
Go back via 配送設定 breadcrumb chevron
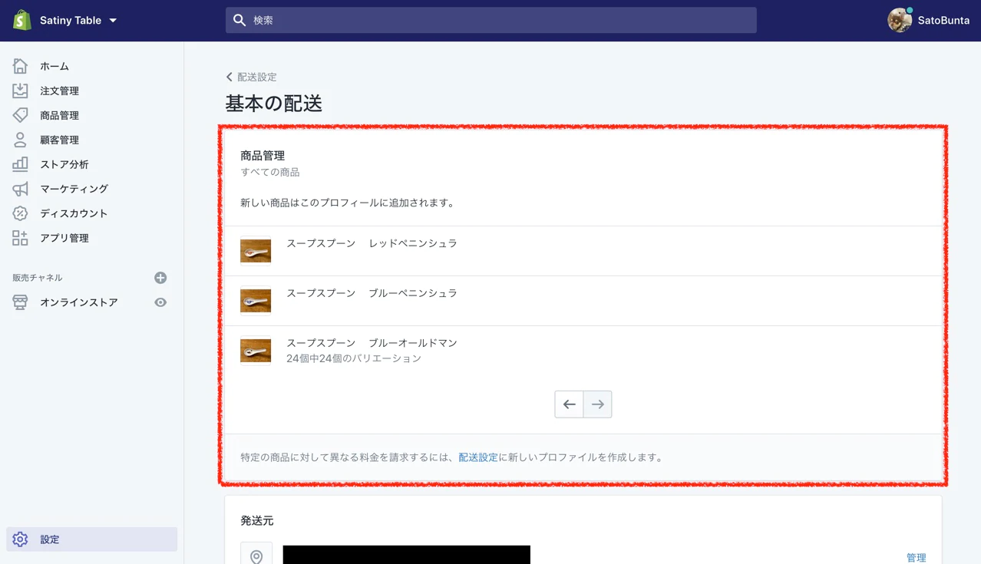pyautogui.click(x=229, y=77)
